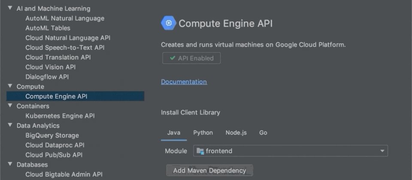Select AutoML Tables in the list
Screen dimensions: 412x180
point(48,28)
